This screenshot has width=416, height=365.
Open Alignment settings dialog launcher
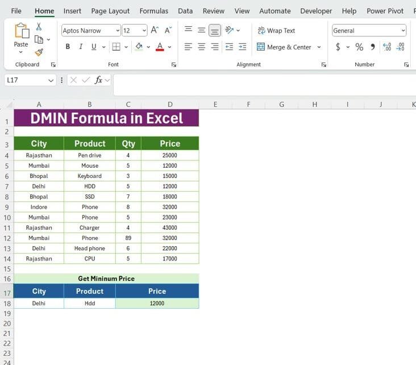click(324, 64)
